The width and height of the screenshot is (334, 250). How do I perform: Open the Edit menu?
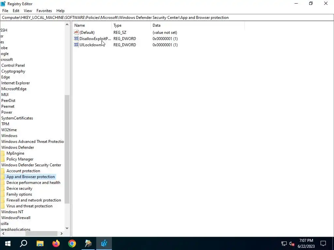point(16,11)
